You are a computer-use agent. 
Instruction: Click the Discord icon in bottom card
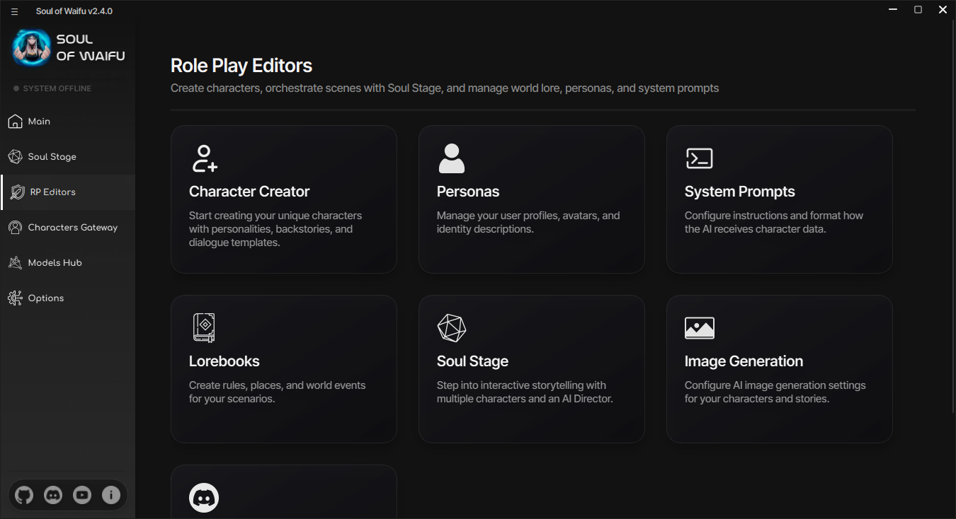[x=204, y=498]
